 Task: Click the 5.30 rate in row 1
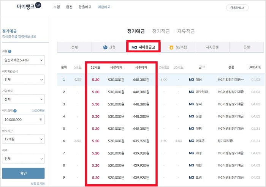coord(96,80)
